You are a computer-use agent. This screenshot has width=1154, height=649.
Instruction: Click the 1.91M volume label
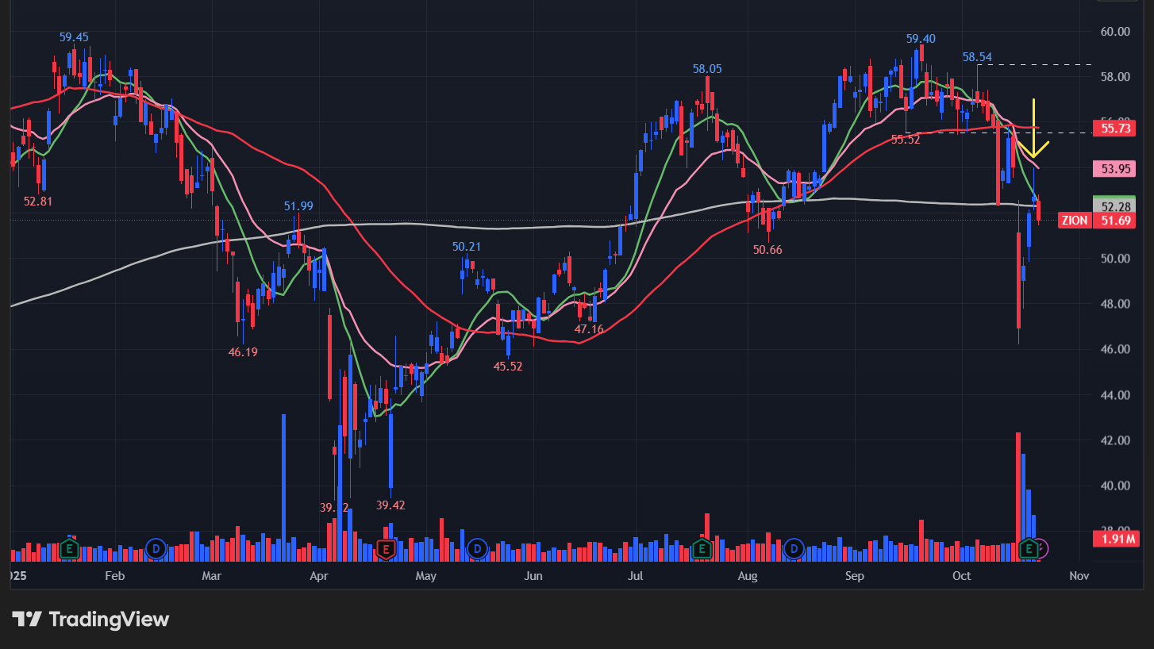(1114, 540)
